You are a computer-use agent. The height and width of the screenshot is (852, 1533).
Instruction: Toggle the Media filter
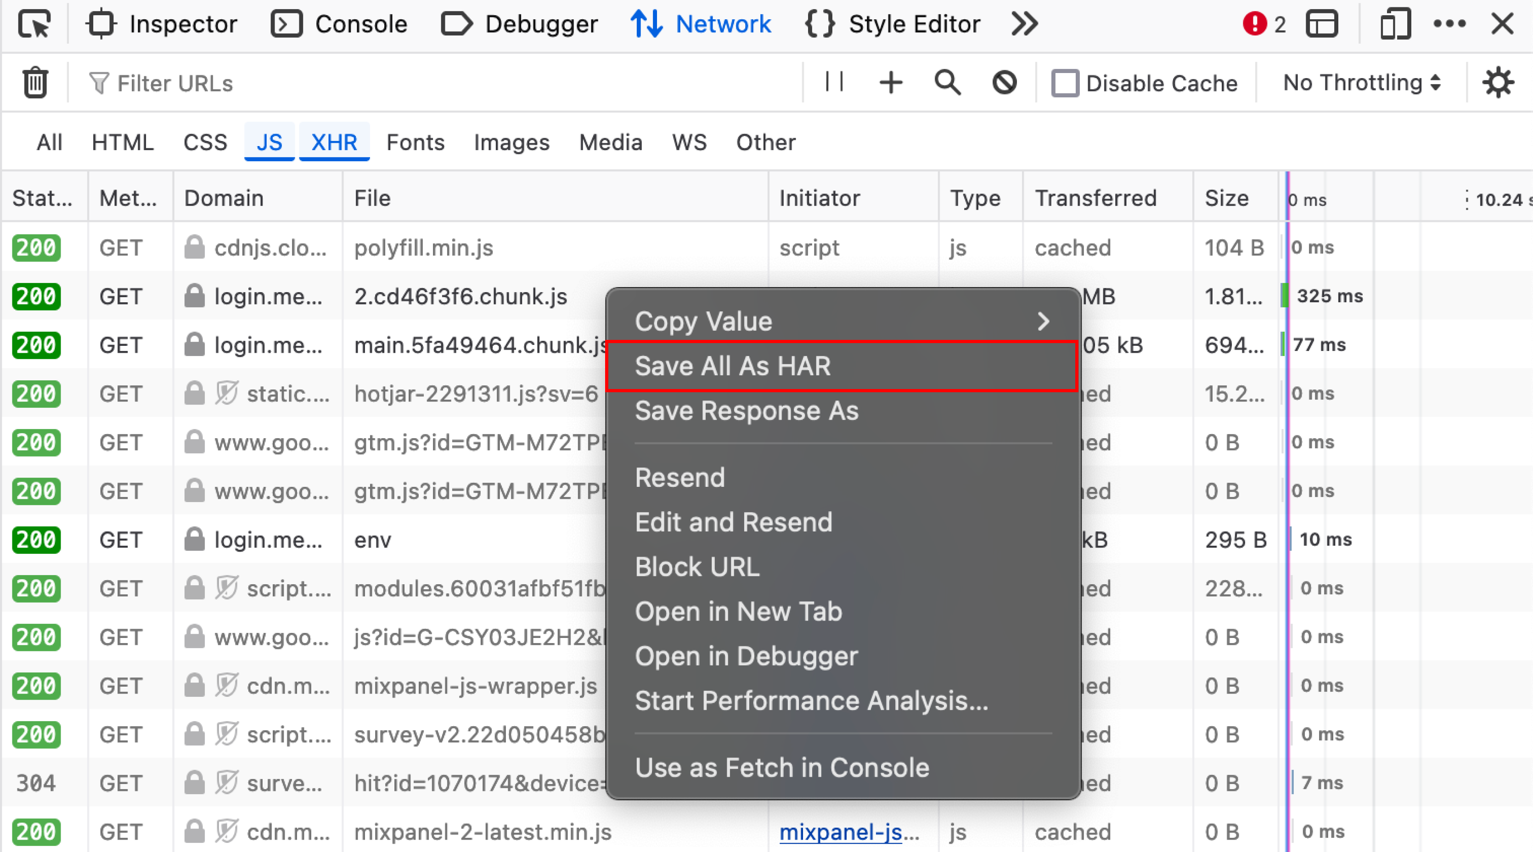point(611,143)
